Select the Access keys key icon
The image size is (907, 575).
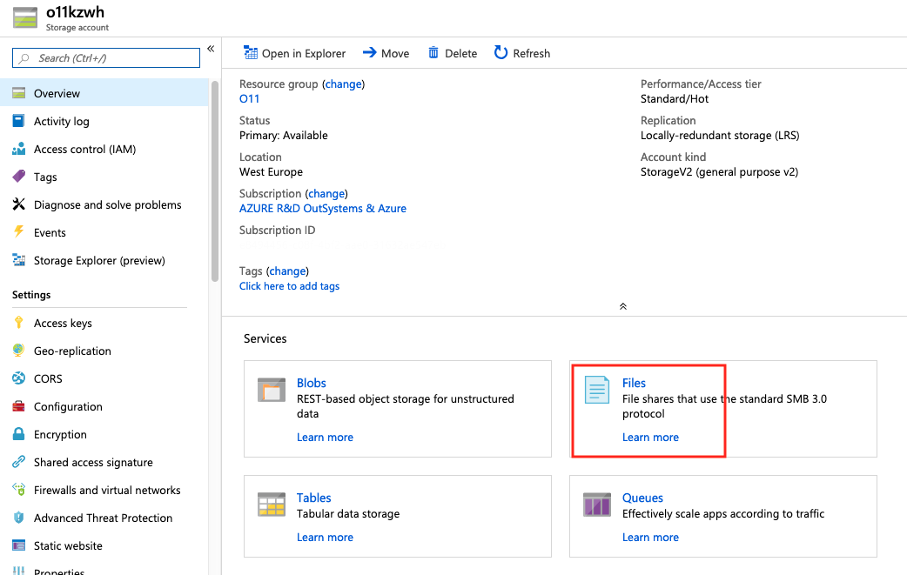(x=17, y=323)
